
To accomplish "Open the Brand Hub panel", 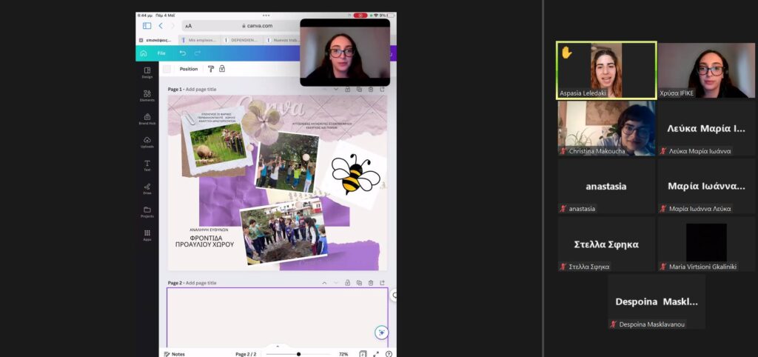I will tap(147, 119).
